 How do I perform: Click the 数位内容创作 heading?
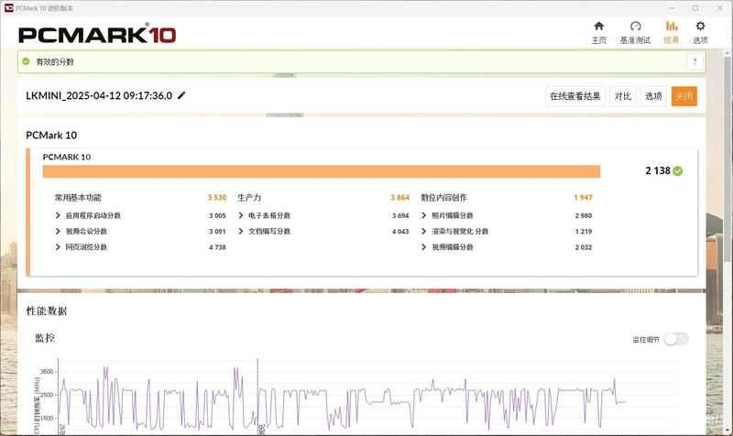[443, 198]
